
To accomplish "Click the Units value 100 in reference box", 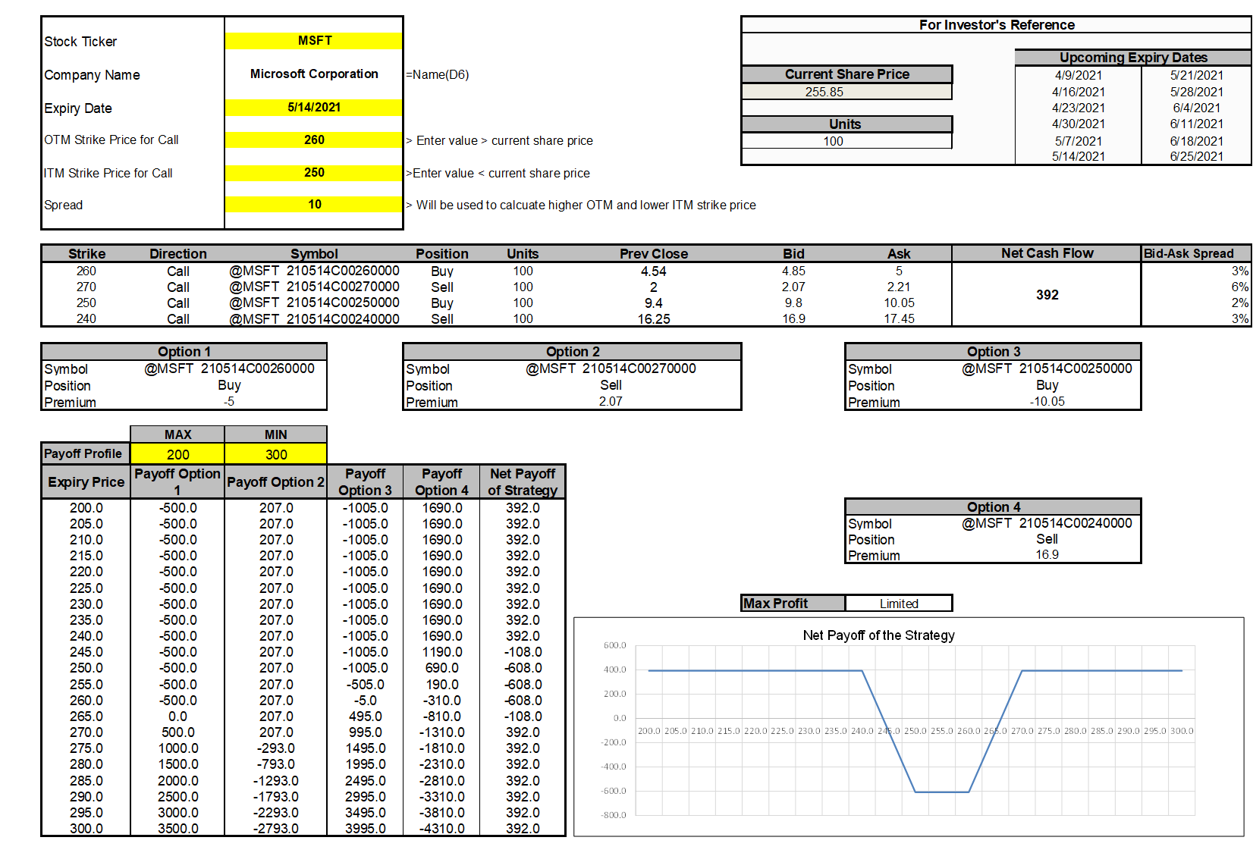I will (x=846, y=141).
